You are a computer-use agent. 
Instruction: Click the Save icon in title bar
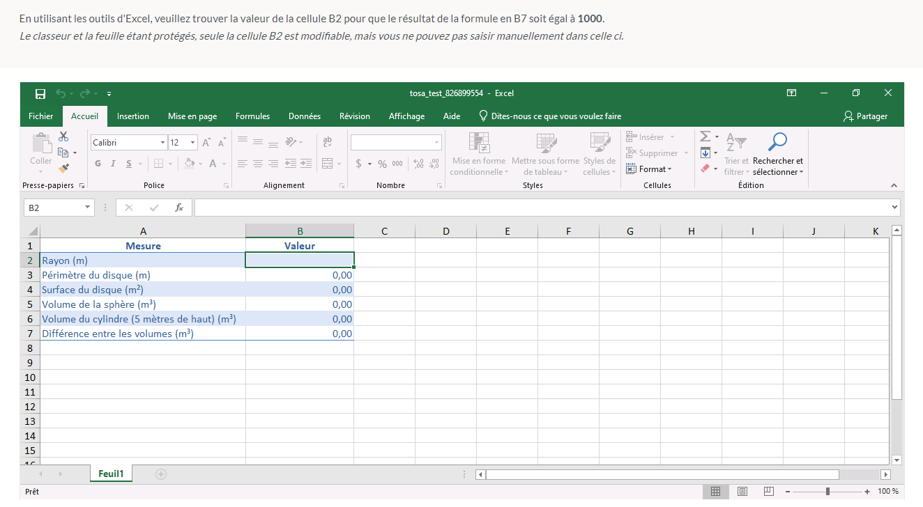point(40,93)
